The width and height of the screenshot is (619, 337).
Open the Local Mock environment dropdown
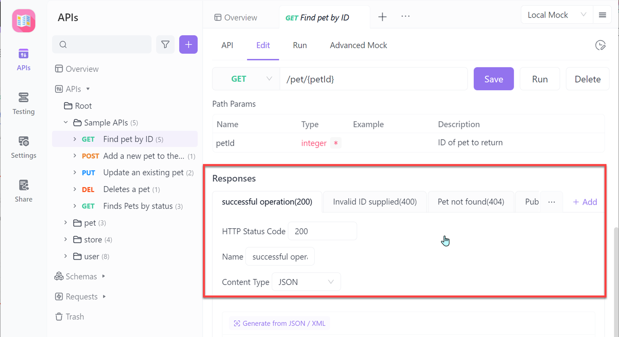click(x=556, y=15)
